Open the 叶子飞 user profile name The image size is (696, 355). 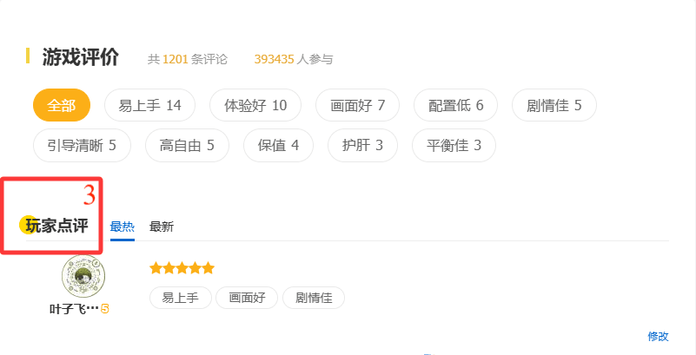click(x=74, y=309)
